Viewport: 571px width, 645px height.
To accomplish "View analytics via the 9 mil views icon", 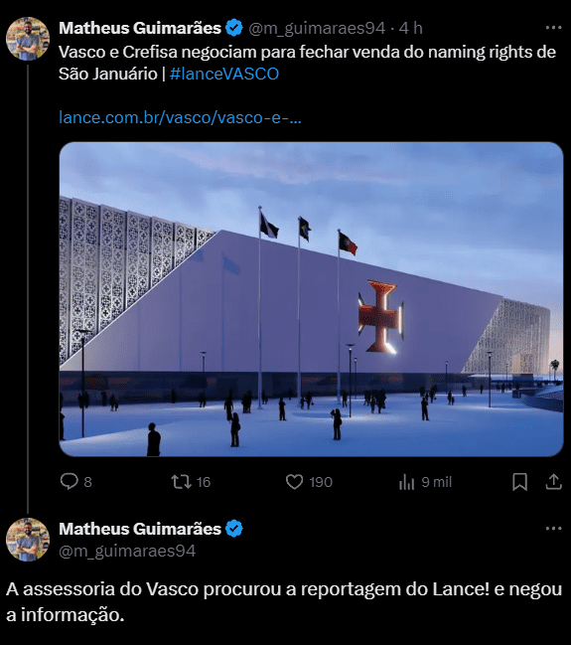I will coord(406,482).
